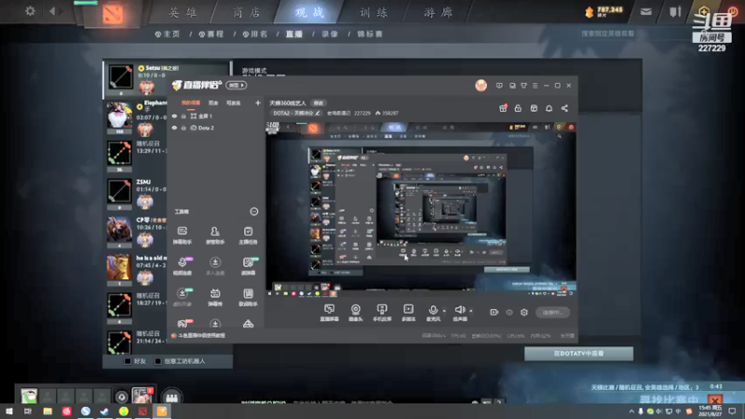Open the hamburger menu in 直播伴侣 title bar
Image resolution: width=745 pixels, height=419 pixels.
(x=535, y=86)
